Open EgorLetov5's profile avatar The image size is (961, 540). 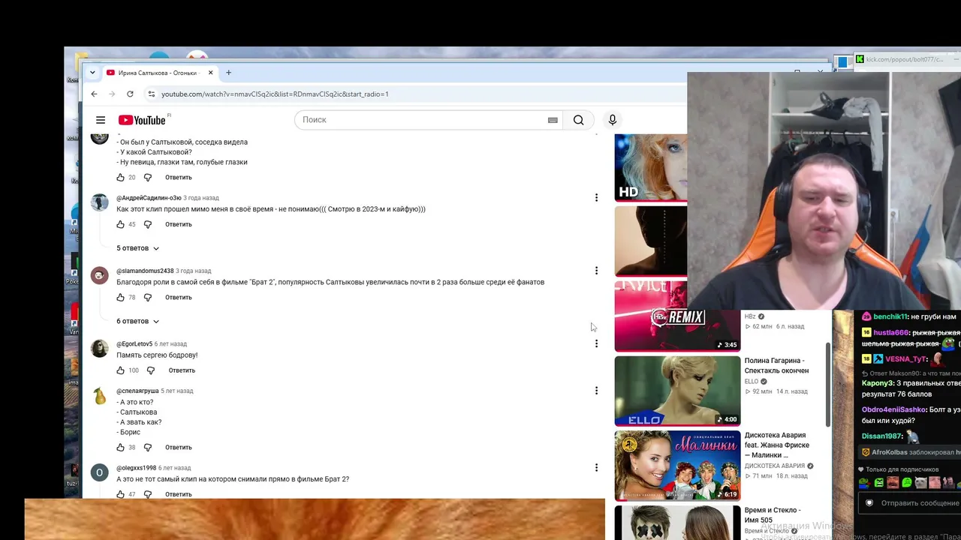click(99, 349)
